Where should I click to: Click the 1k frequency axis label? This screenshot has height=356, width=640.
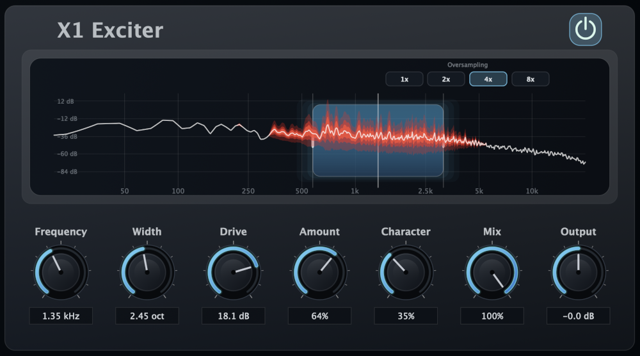[355, 191]
